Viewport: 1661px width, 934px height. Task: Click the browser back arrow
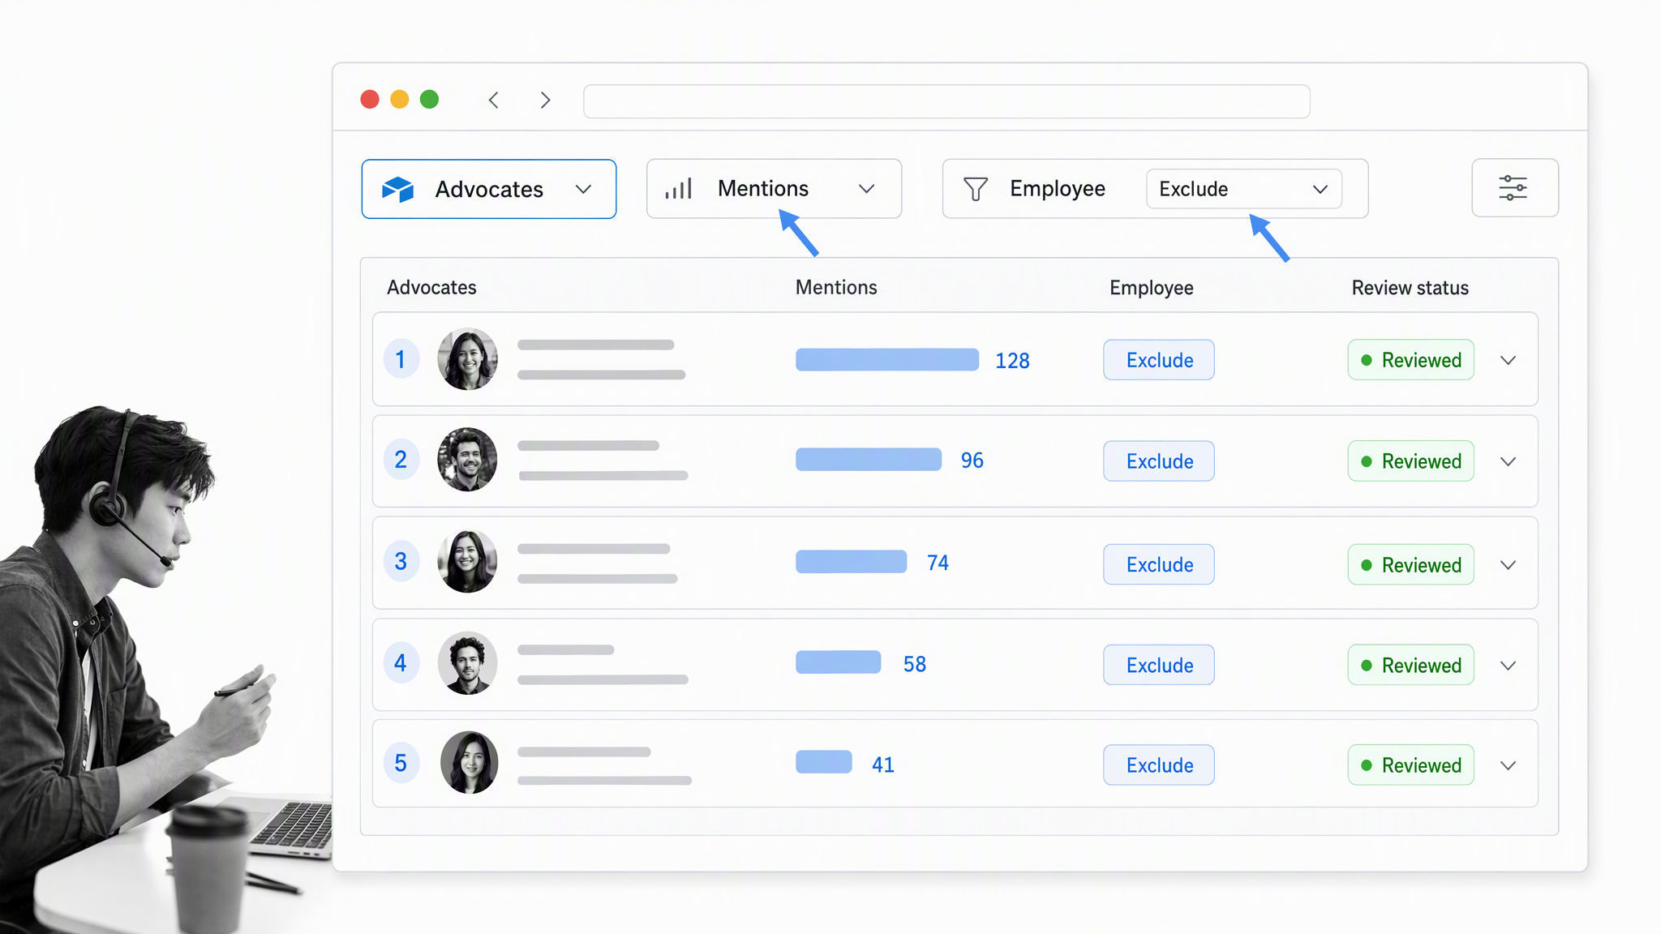coord(493,100)
